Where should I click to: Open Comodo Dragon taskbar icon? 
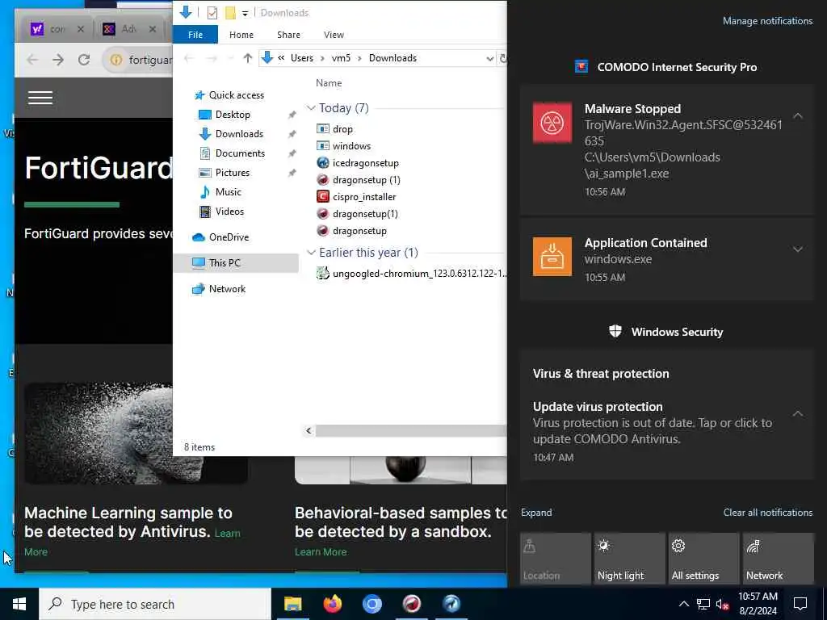click(x=411, y=603)
